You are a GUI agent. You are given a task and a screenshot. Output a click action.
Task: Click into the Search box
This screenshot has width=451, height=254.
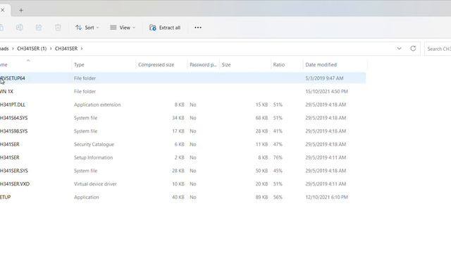click(x=438, y=49)
